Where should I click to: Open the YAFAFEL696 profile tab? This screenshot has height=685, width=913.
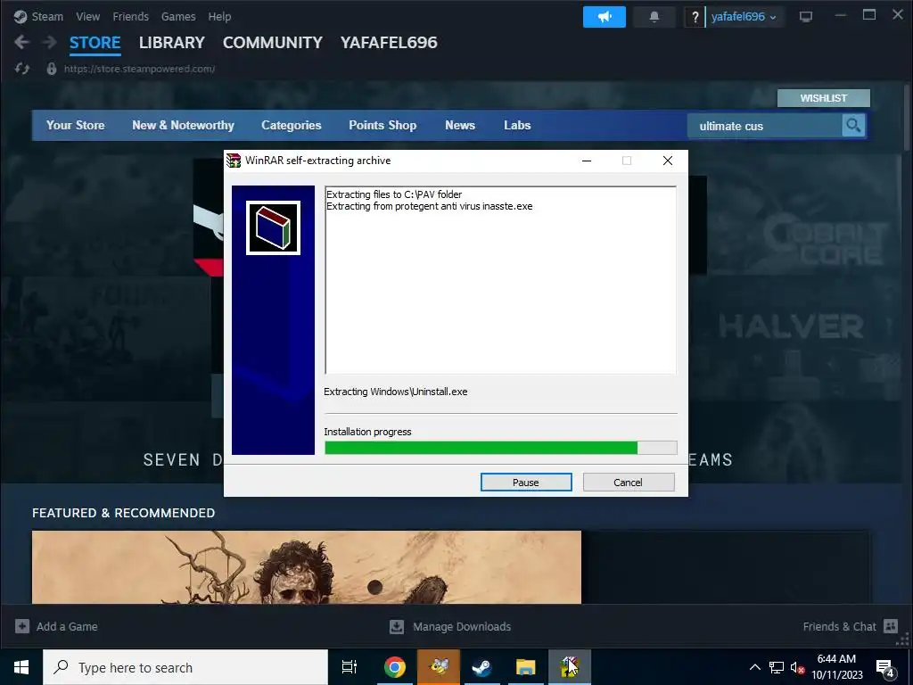tap(389, 43)
